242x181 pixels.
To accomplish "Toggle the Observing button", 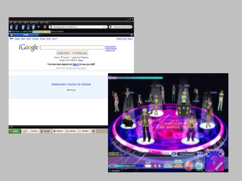I will pos(178,166).
